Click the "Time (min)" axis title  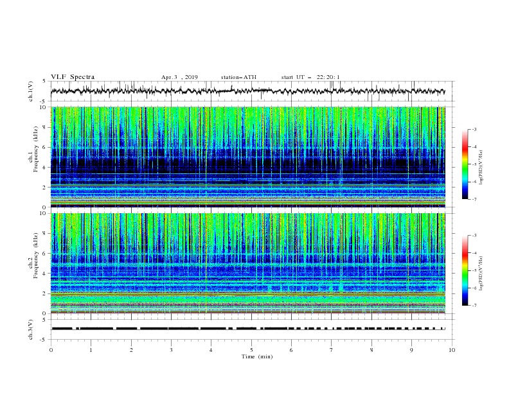[x=257, y=356]
